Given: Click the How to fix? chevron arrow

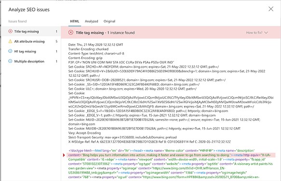Looking at the screenshot, I should tap(266, 33).
